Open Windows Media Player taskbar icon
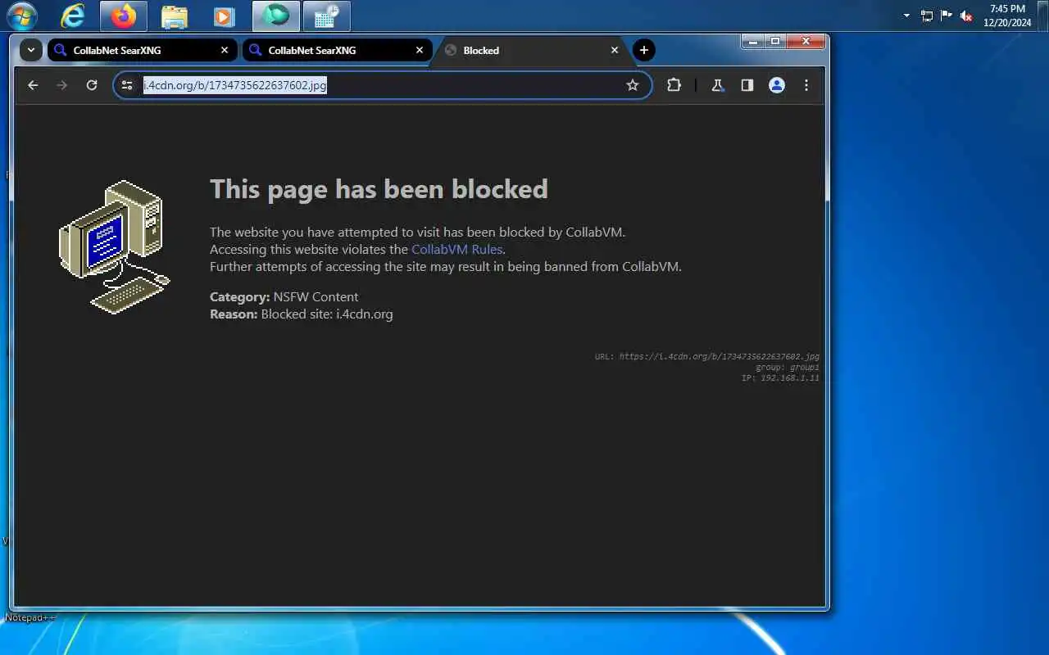1049x655 pixels. (224, 16)
